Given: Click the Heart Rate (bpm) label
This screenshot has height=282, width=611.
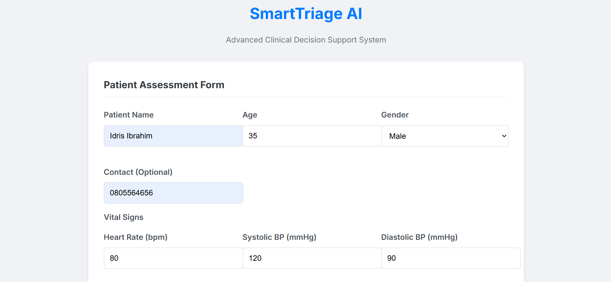Looking at the screenshot, I should pos(135,237).
